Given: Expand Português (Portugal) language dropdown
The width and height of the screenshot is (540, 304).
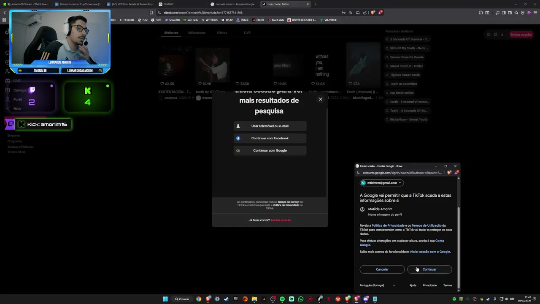Looking at the screenshot, I should click(x=378, y=285).
